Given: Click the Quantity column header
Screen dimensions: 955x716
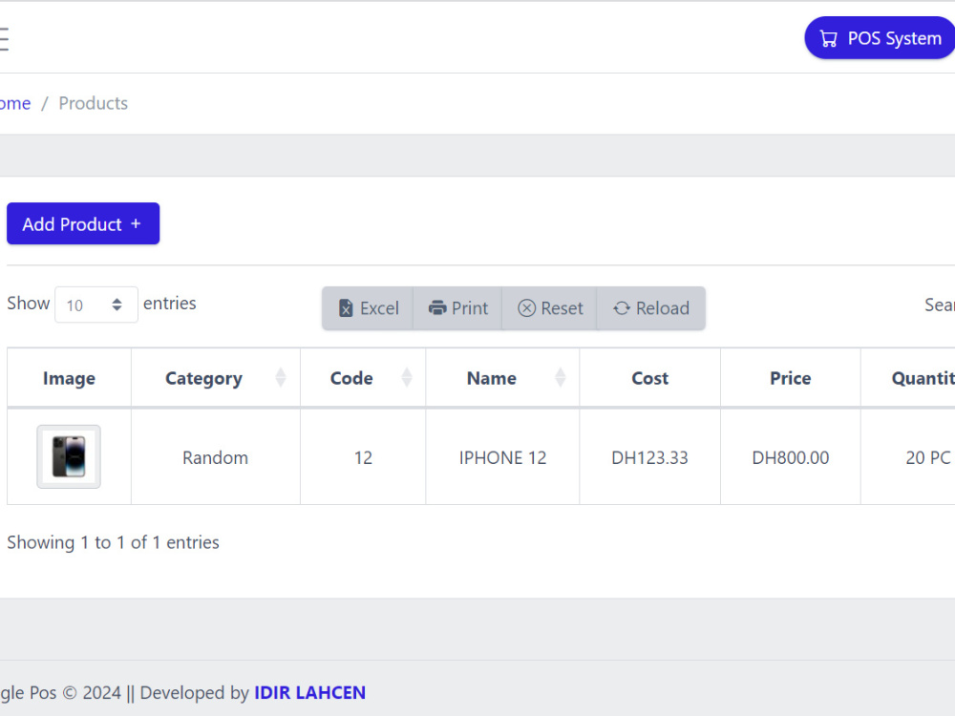Looking at the screenshot, I should coord(908,378).
